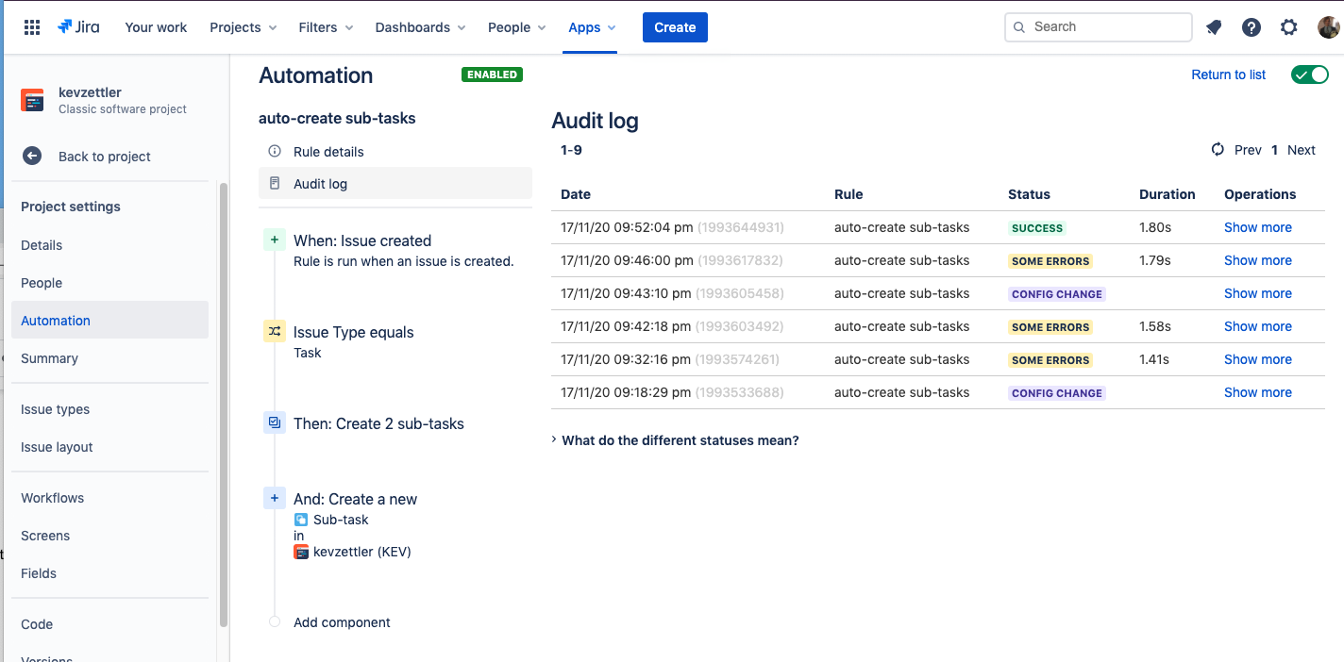Select 'Your work' in the navigation bar
1344x662 pixels.
(x=156, y=27)
